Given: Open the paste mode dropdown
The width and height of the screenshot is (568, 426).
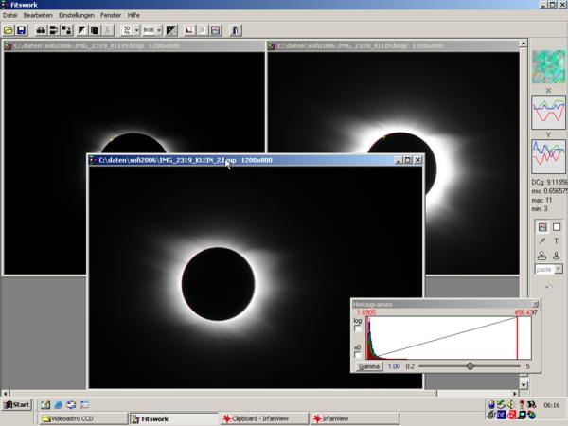Looking at the screenshot, I should click(x=559, y=270).
